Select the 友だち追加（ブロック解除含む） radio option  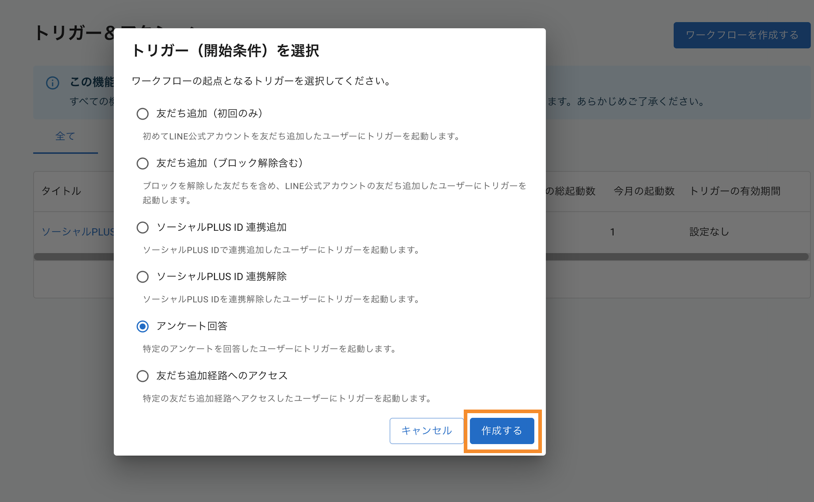pos(143,163)
